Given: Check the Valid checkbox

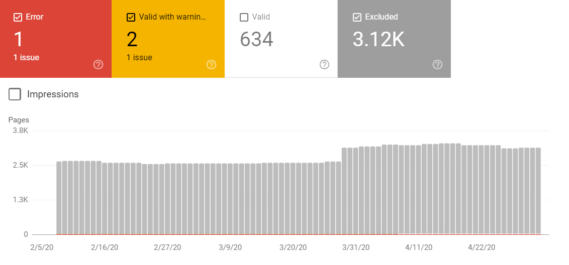Looking at the screenshot, I should coord(244,17).
